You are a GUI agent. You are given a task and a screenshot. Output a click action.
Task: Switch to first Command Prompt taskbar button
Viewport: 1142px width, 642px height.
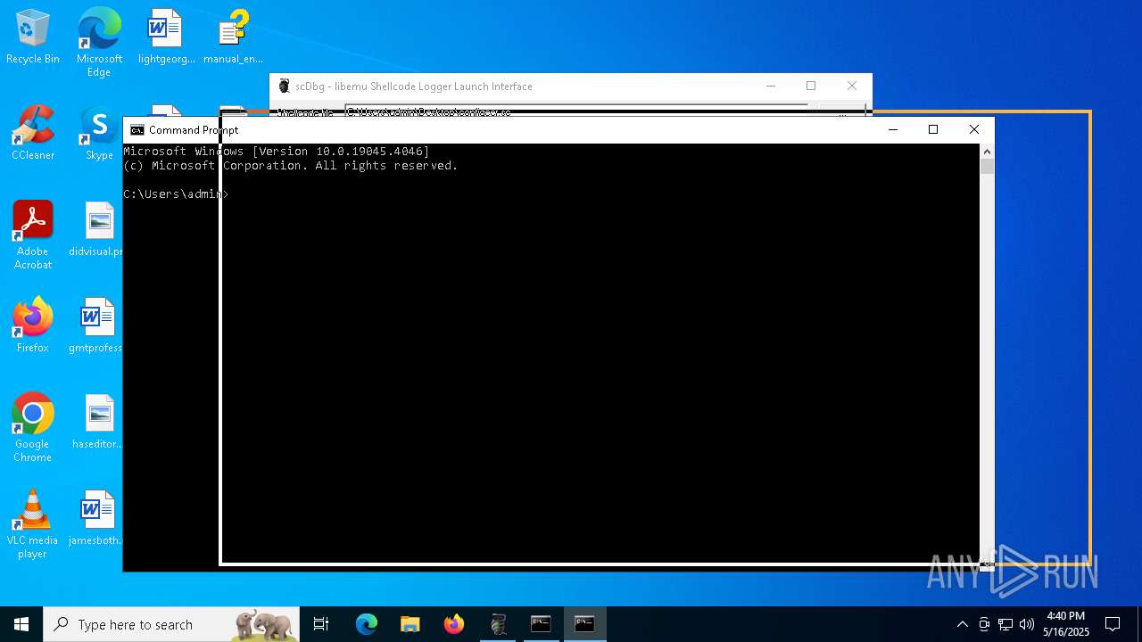pos(541,624)
